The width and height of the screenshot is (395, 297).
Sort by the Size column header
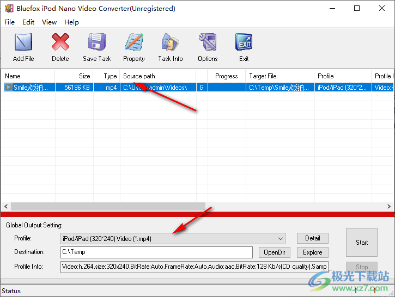[x=74, y=76]
